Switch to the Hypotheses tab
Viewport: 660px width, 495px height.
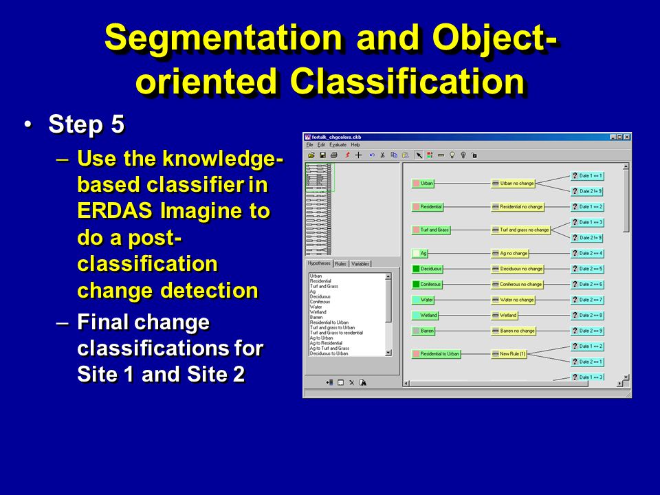point(319,263)
